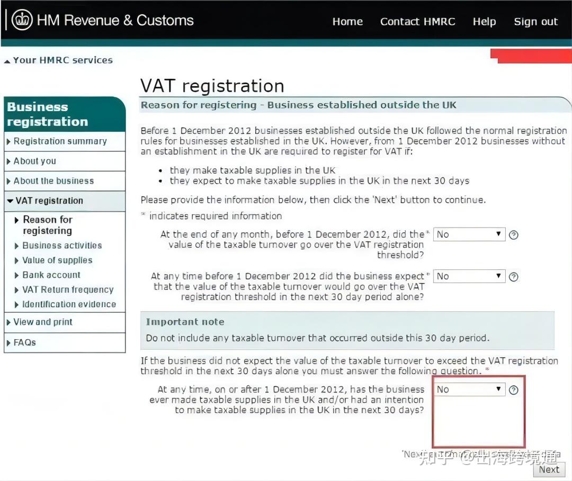This screenshot has height=481, width=572.
Task: Select Contact HMRC in the top menu
Action: click(418, 21)
